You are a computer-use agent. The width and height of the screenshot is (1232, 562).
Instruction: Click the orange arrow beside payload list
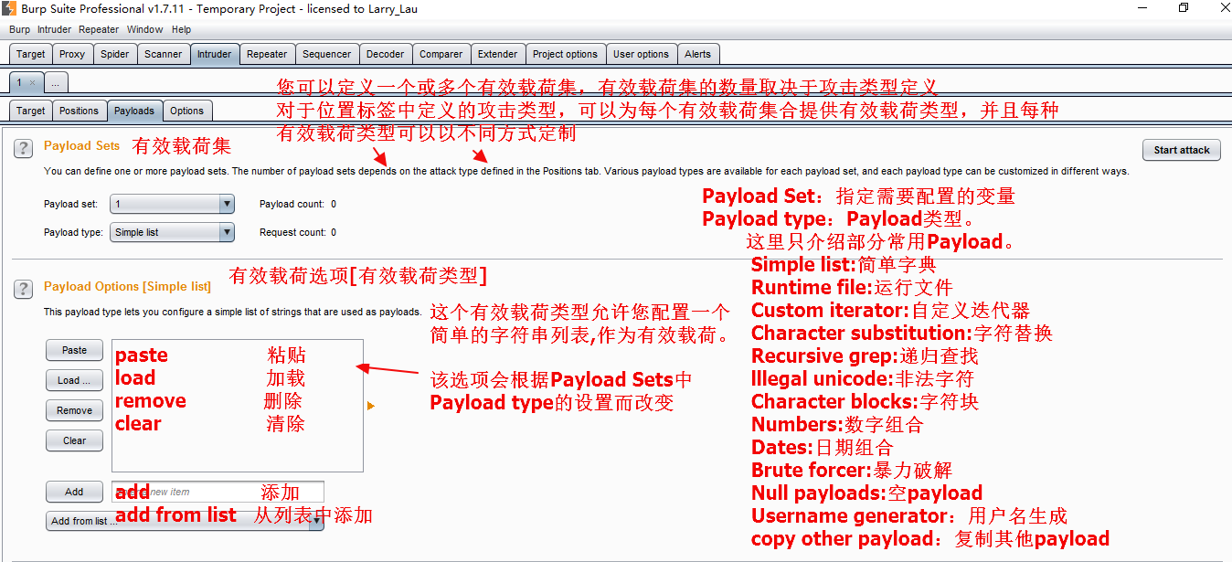click(371, 406)
